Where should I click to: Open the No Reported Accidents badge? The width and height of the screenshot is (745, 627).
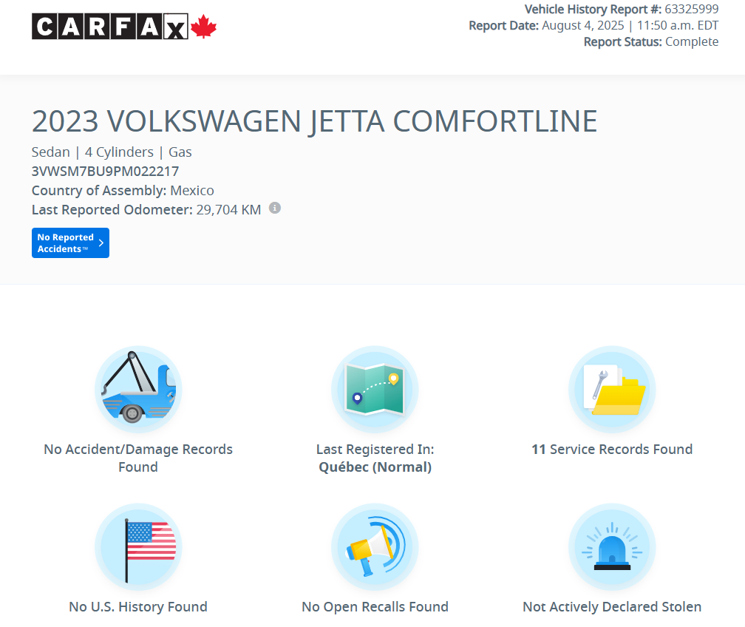coord(70,243)
